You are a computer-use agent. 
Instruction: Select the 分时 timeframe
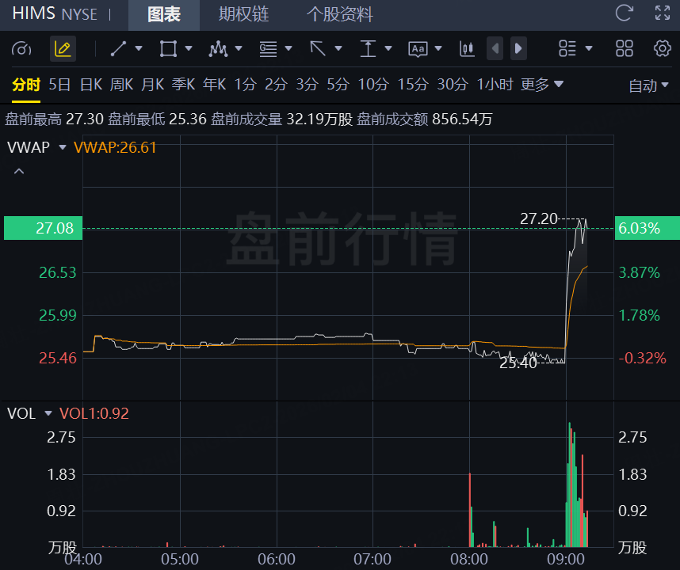26,85
